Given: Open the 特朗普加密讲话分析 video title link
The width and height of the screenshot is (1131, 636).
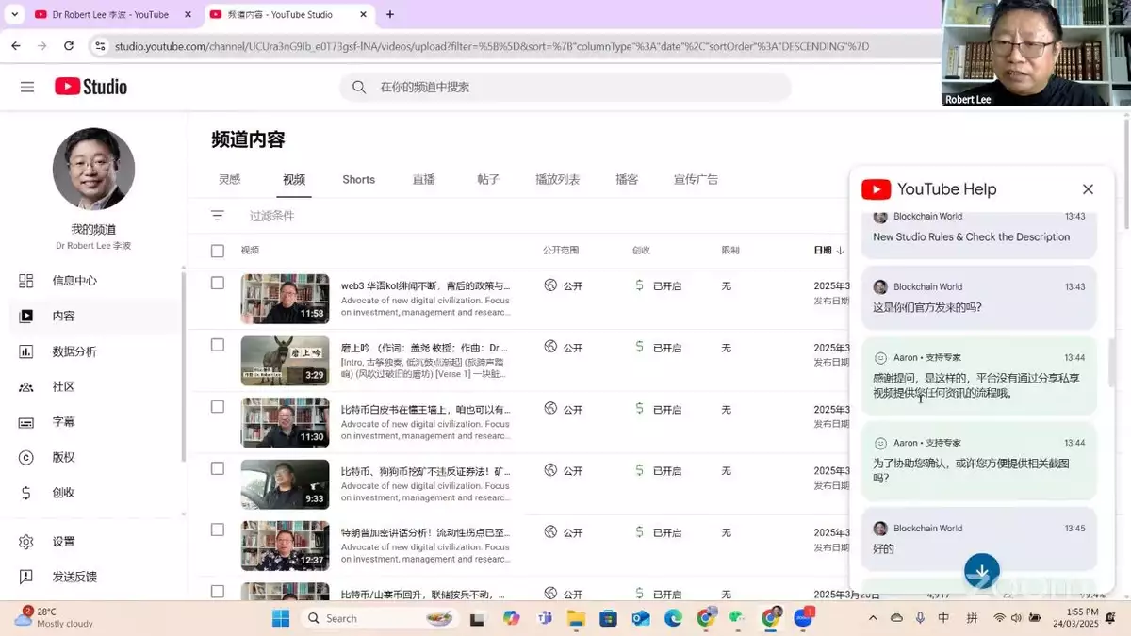Looking at the screenshot, I should [426, 532].
